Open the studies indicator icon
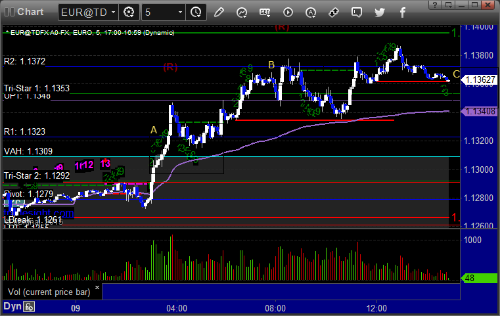The height and width of the screenshot is (316, 500). coord(242,12)
